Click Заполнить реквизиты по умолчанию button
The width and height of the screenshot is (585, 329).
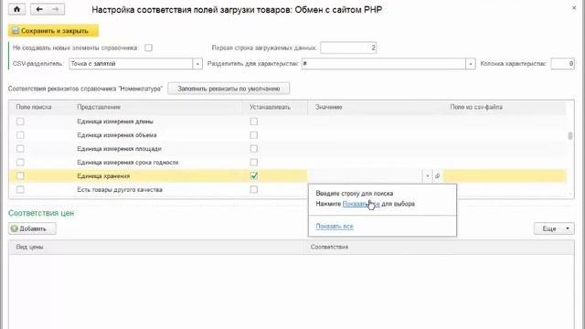[229, 89]
